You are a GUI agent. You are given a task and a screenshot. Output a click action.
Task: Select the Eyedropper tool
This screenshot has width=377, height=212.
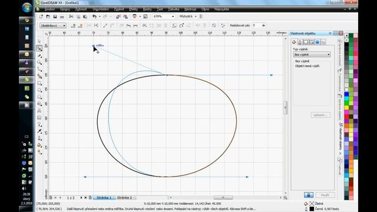tap(39, 131)
